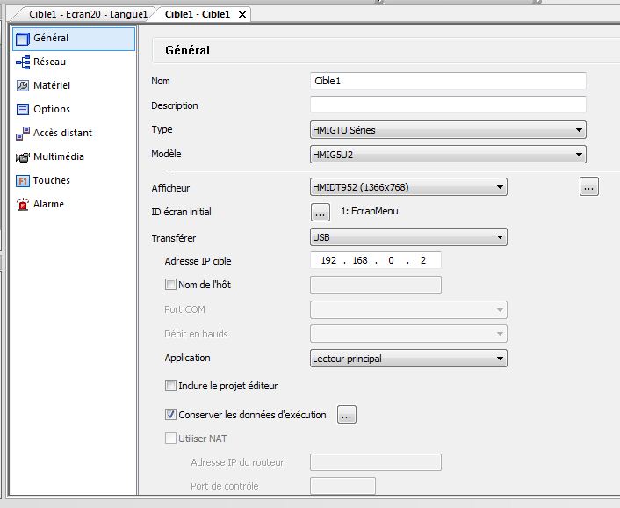Select the Général sidebar icon
The image size is (620, 508).
pos(24,39)
